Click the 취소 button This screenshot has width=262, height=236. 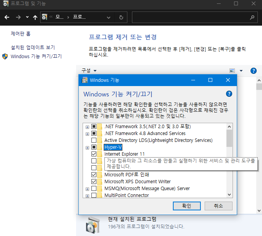point(218,206)
